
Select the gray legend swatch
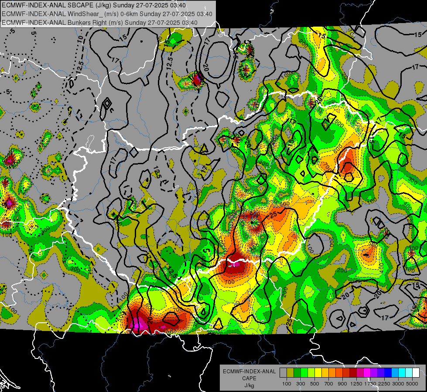coord(283,373)
